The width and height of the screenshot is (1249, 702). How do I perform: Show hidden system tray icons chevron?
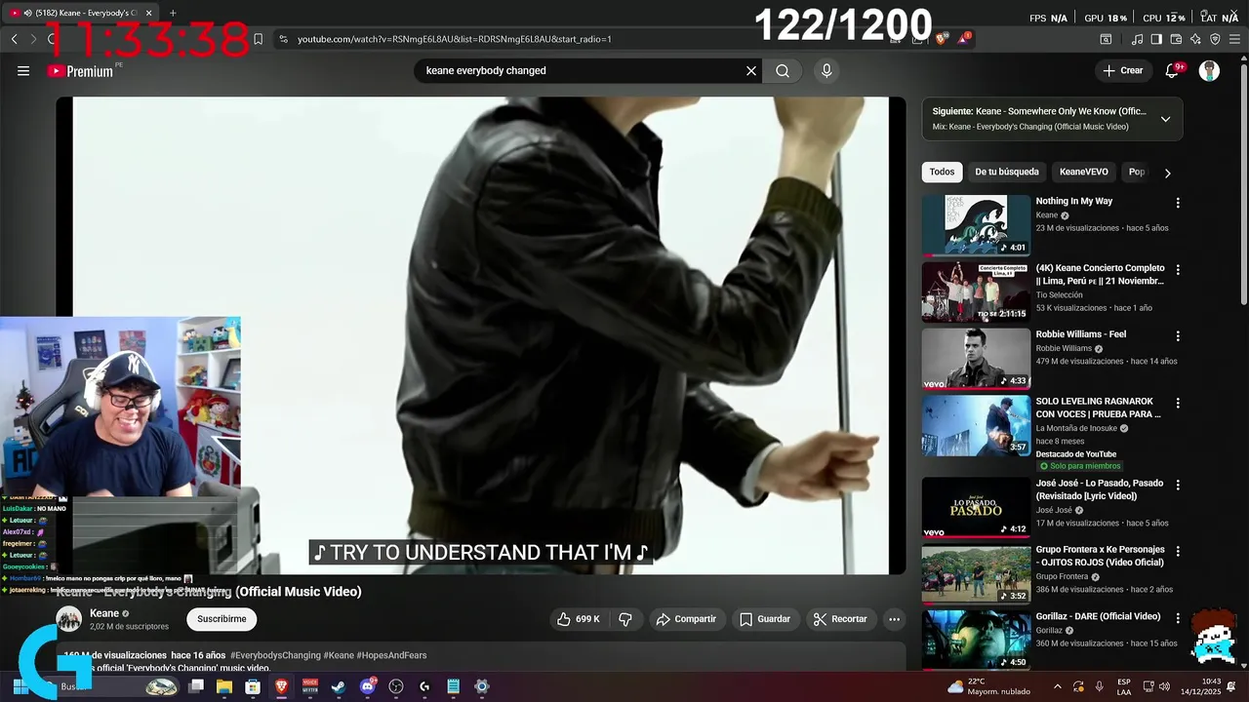coord(1058,686)
